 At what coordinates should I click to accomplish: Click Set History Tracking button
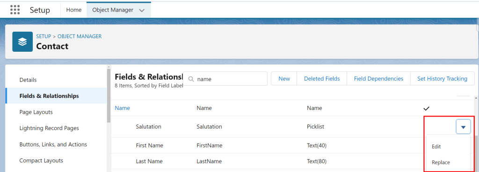(442, 79)
